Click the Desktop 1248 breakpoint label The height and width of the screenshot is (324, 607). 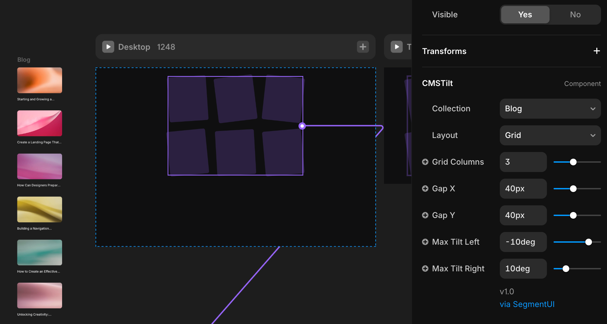click(147, 47)
